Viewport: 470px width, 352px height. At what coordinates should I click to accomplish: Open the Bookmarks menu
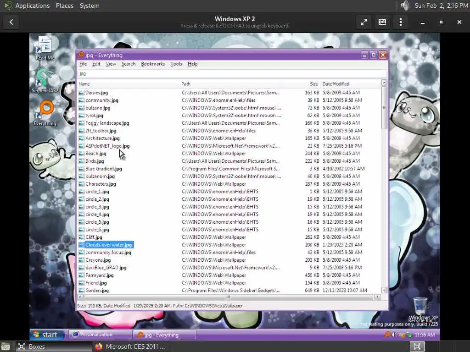click(x=153, y=64)
